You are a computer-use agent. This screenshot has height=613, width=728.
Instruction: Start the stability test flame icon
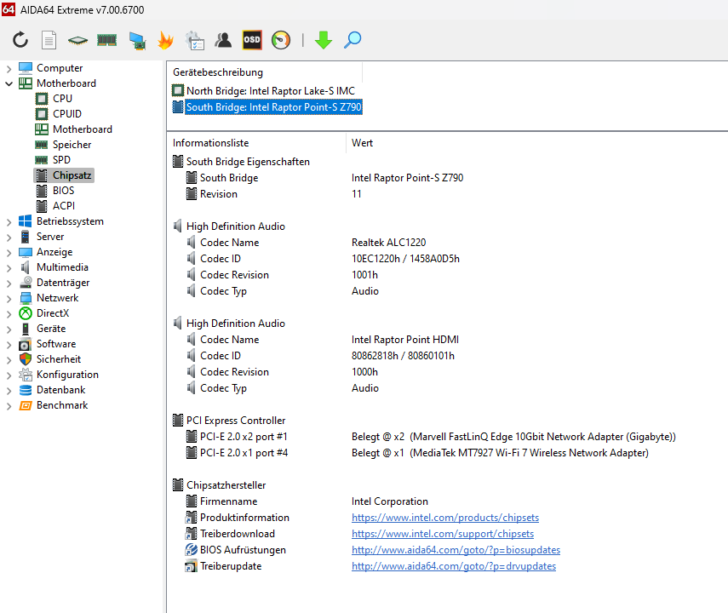(165, 40)
